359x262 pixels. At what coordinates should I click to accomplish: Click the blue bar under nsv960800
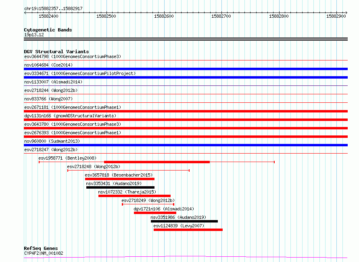click(x=186, y=145)
